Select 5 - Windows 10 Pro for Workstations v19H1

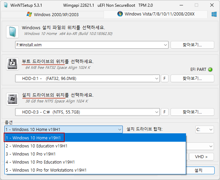click(x=95, y=170)
